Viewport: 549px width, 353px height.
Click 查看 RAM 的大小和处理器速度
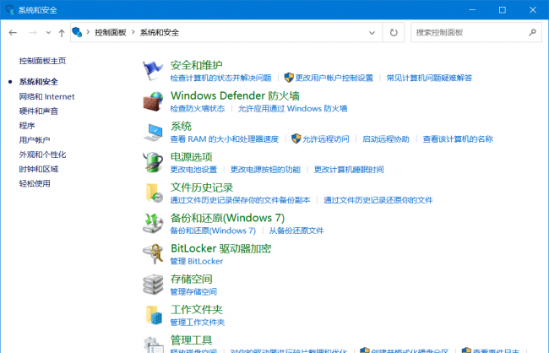[x=225, y=139]
